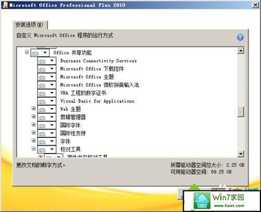Collapse the 校对工具 tree node
The image size is (261, 212).
click(x=33, y=148)
